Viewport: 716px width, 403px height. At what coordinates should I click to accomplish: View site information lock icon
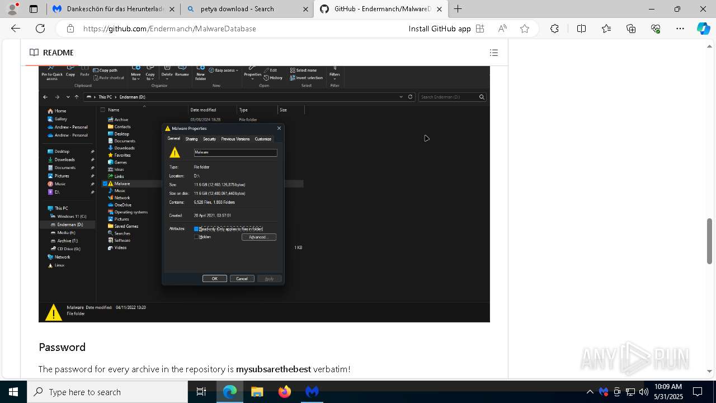point(70,29)
